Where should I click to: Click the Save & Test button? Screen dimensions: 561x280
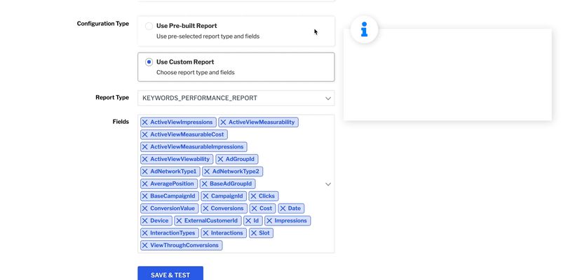click(x=170, y=274)
